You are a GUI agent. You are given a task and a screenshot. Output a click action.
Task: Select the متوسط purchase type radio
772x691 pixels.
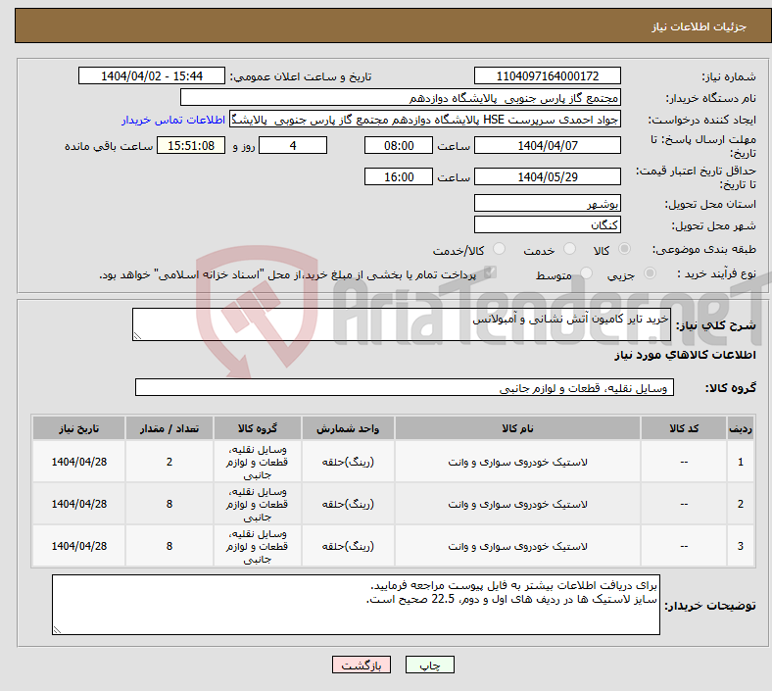click(586, 273)
